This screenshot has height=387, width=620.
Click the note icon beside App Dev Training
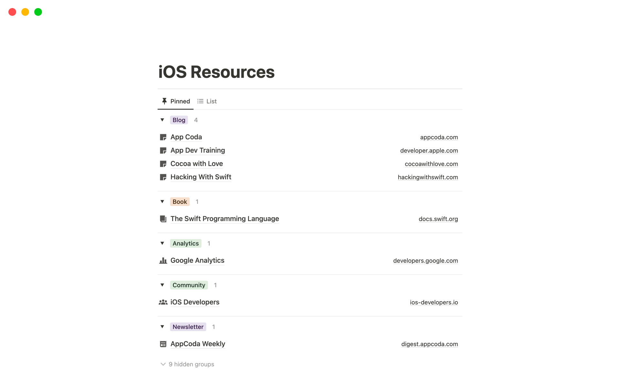[163, 151]
